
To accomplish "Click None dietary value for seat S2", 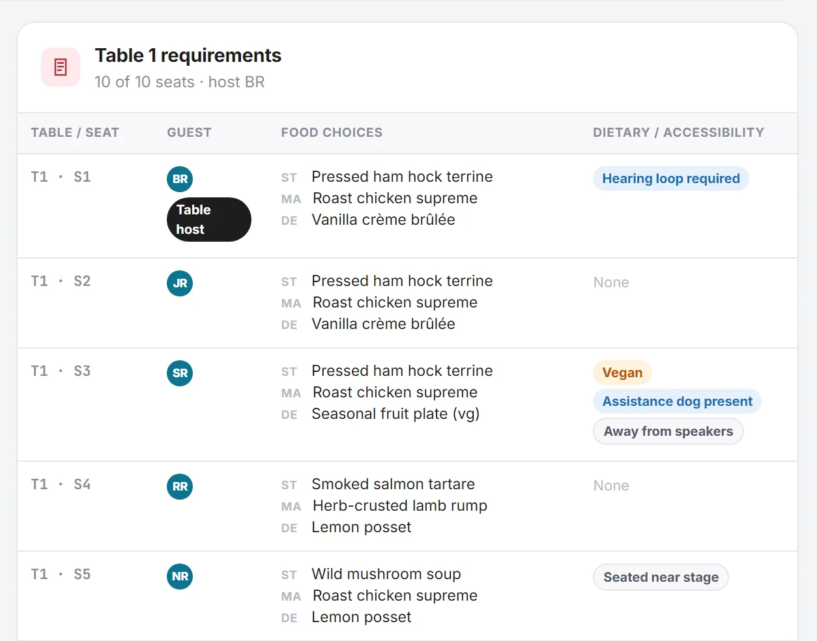I will (x=611, y=283).
